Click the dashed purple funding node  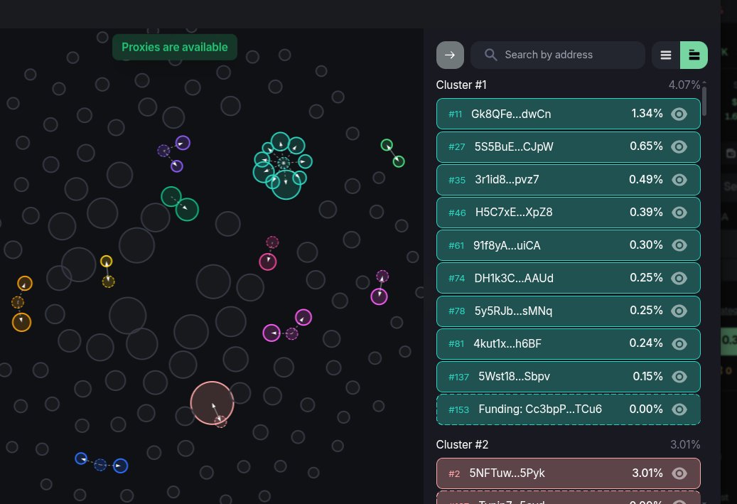point(163,151)
